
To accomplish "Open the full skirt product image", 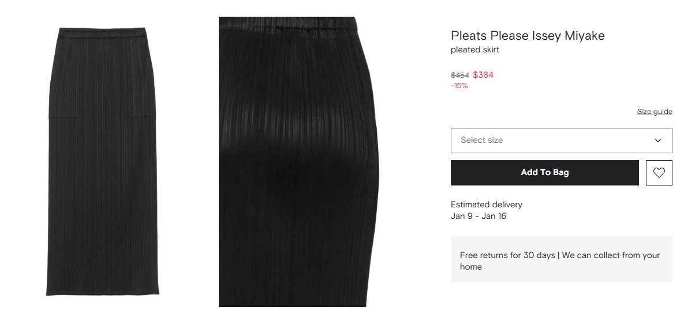I will click(x=103, y=161).
